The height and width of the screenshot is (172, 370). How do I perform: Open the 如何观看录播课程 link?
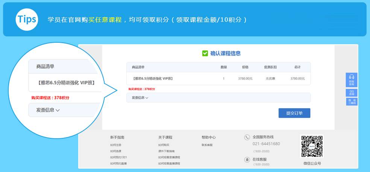click(x=169, y=157)
